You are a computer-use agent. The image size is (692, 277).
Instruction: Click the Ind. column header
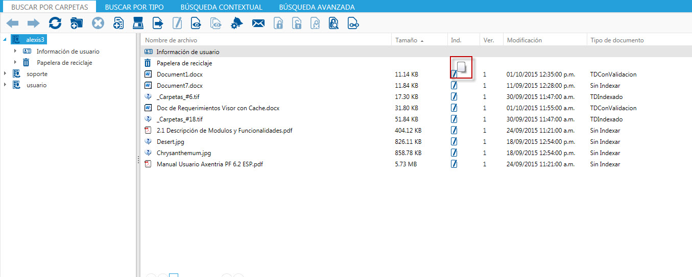tap(456, 40)
